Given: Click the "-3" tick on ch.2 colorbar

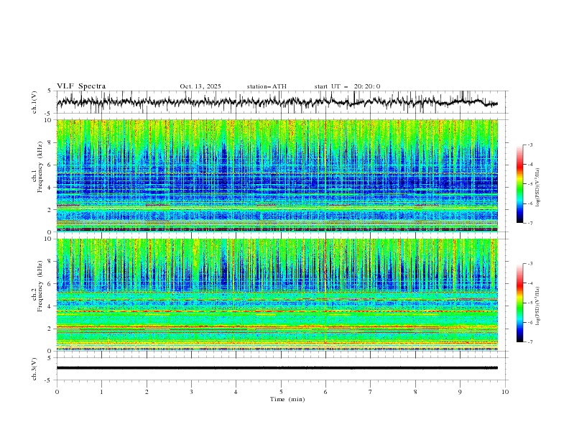Looking at the screenshot, I should coord(530,264).
